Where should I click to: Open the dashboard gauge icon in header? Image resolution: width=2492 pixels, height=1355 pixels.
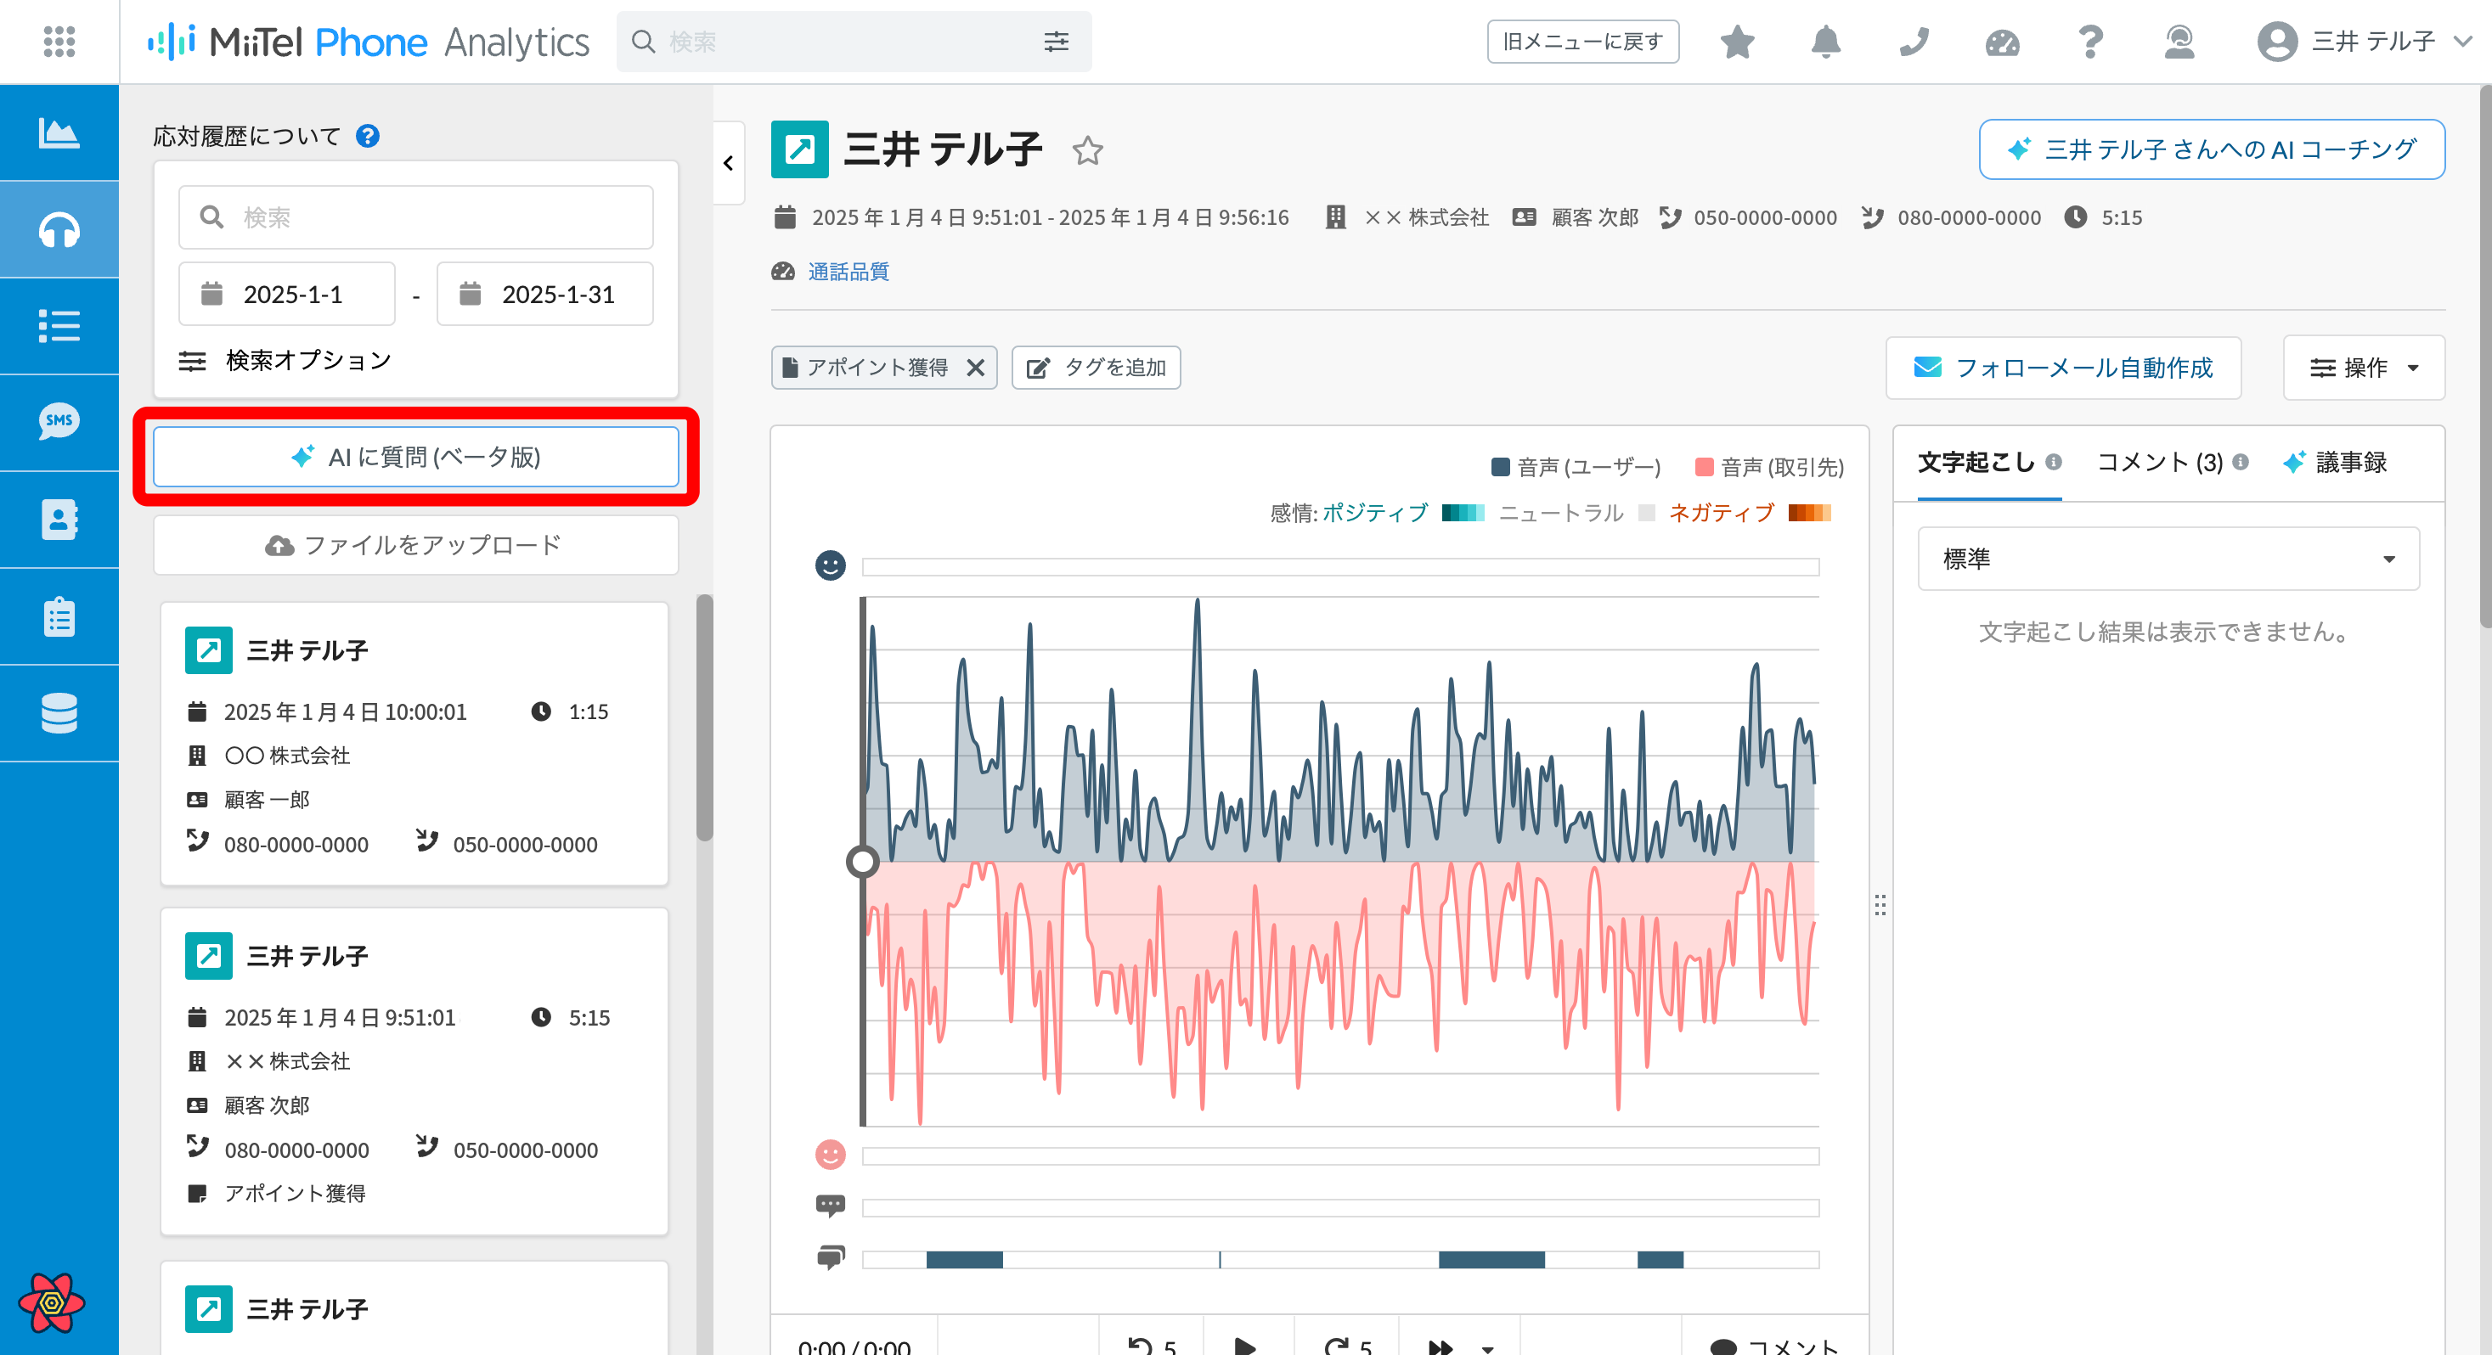pyautogui.click(x=2002, y=42)
